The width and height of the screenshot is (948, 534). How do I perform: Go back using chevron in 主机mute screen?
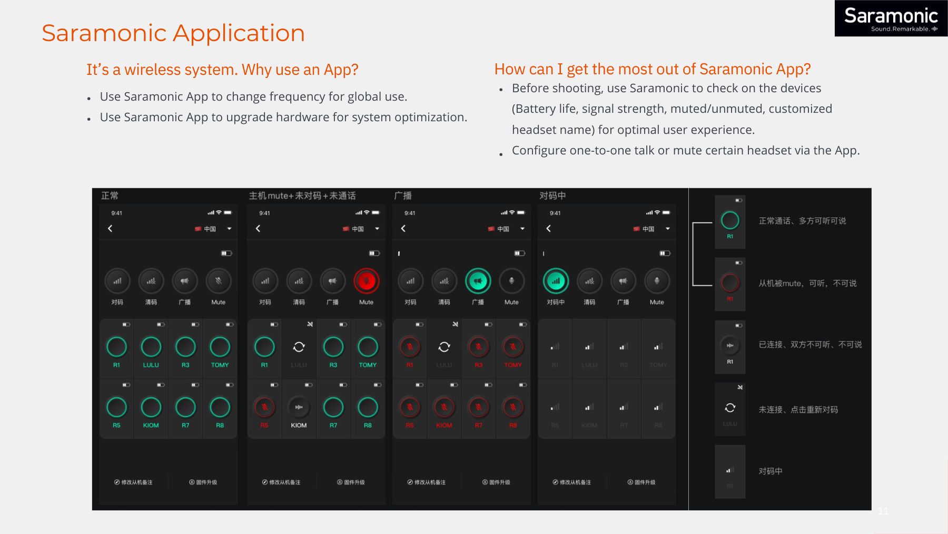(258, 228)
